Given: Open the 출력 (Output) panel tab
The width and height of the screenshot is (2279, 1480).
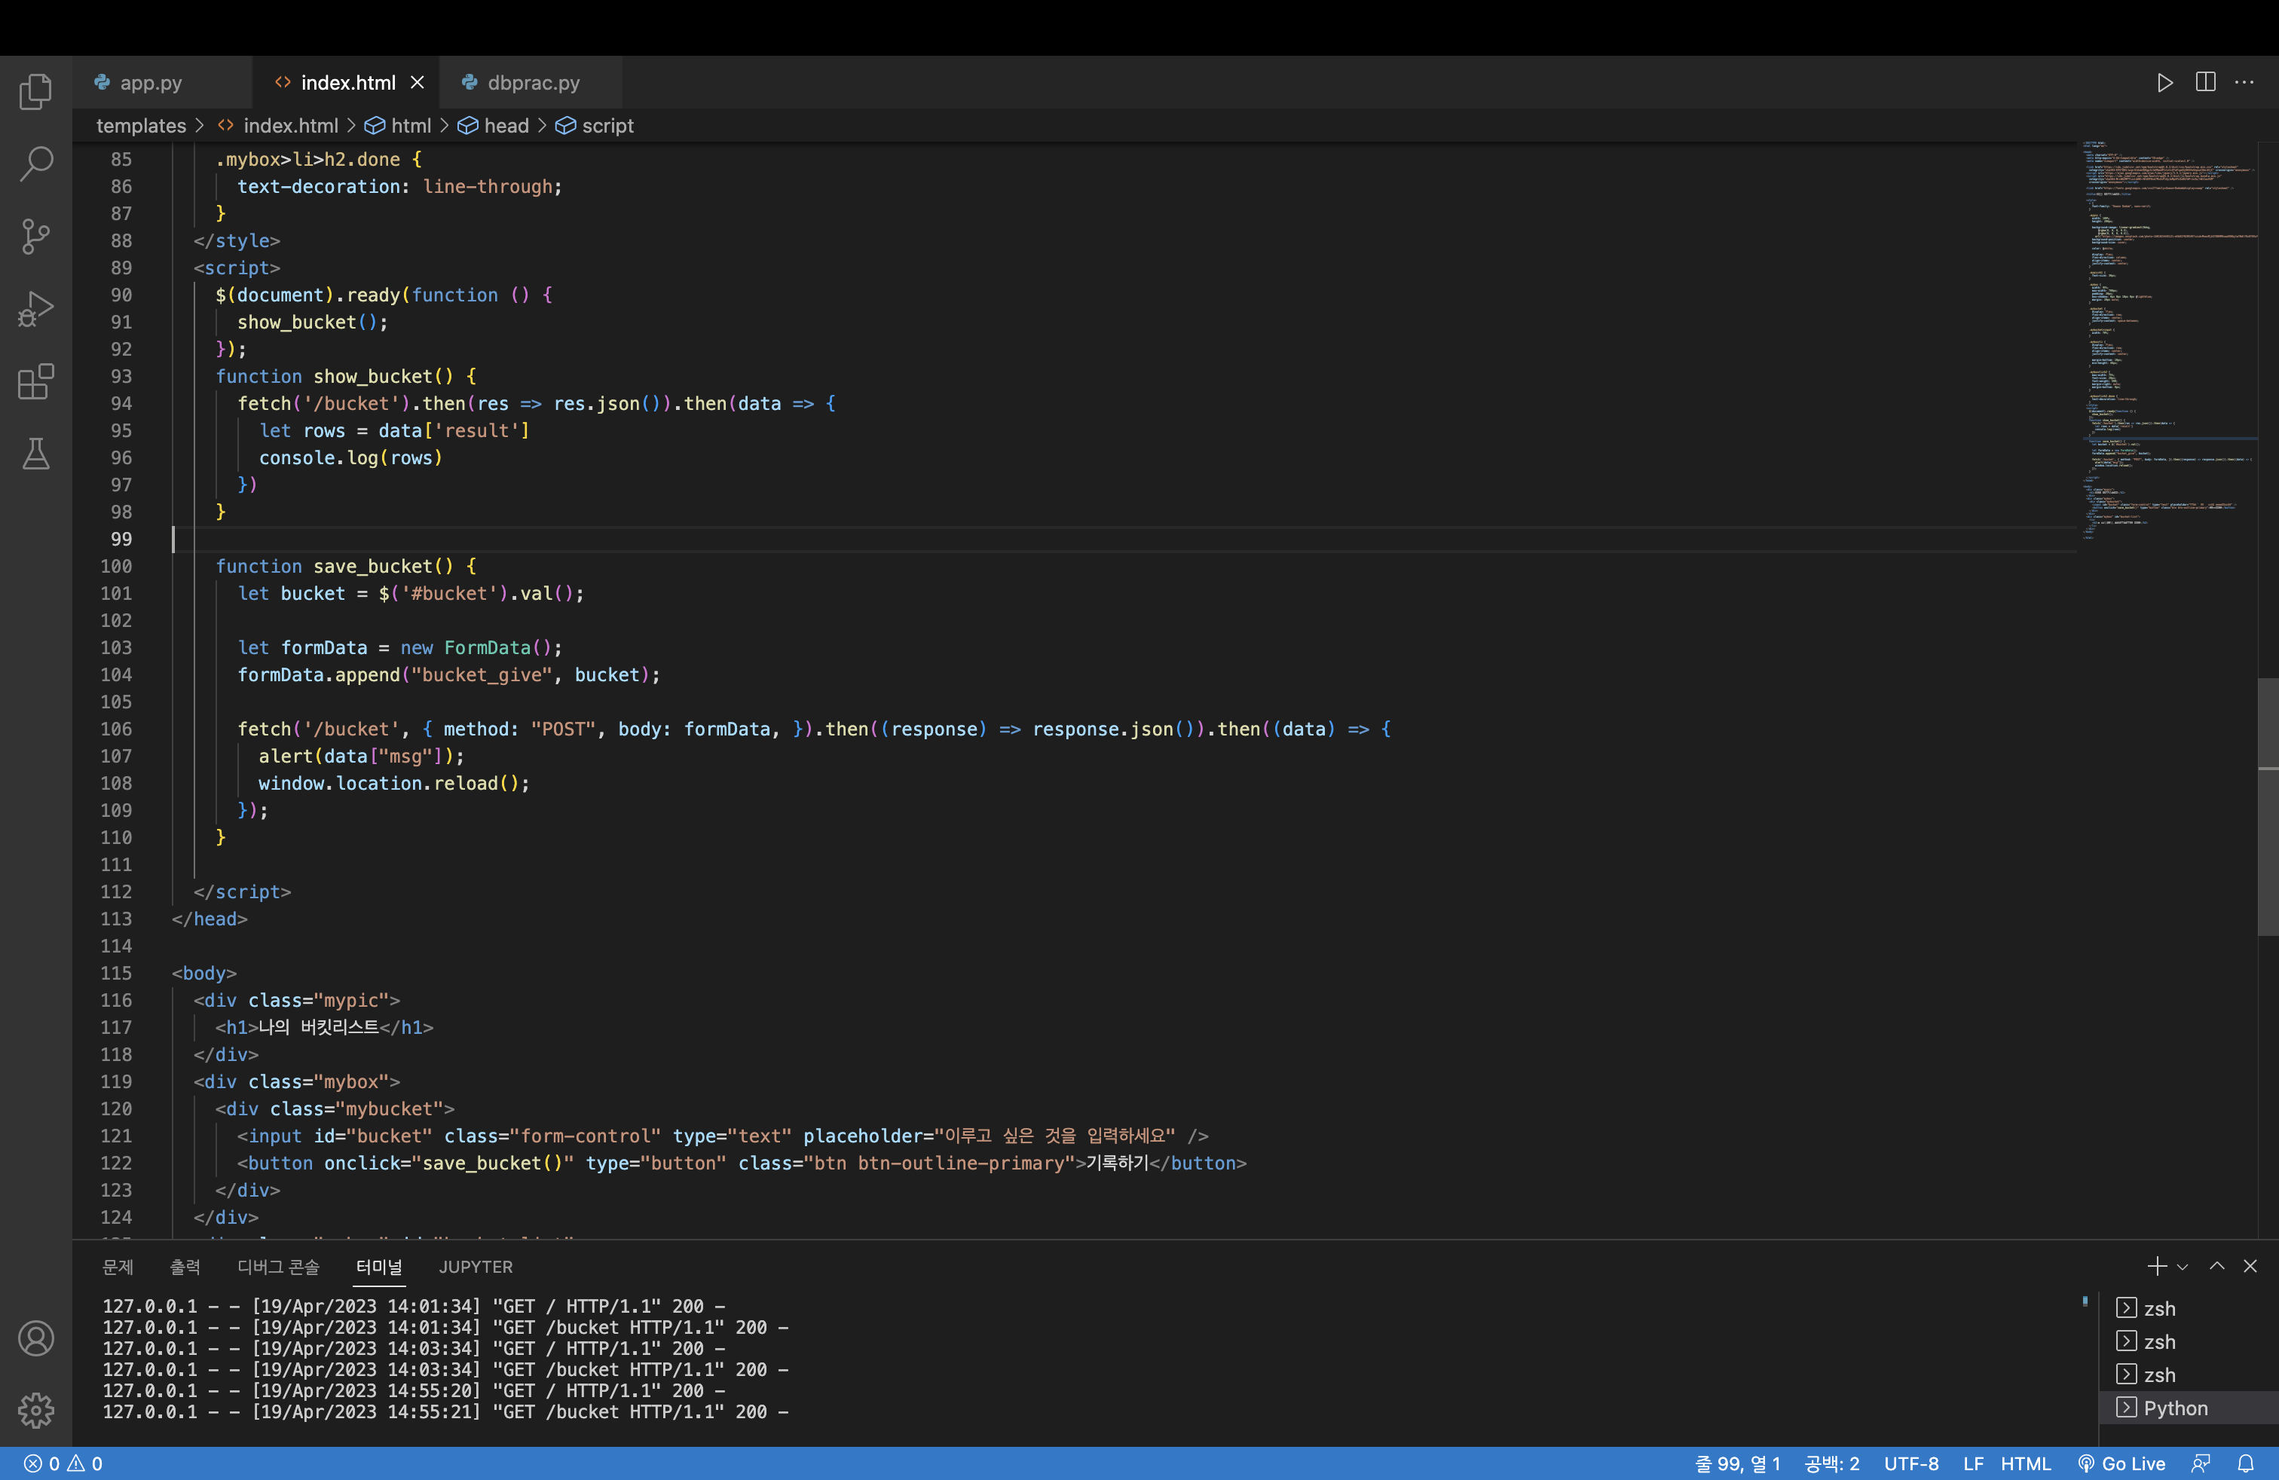Looking at the screenshot, I should [185, 1267].
